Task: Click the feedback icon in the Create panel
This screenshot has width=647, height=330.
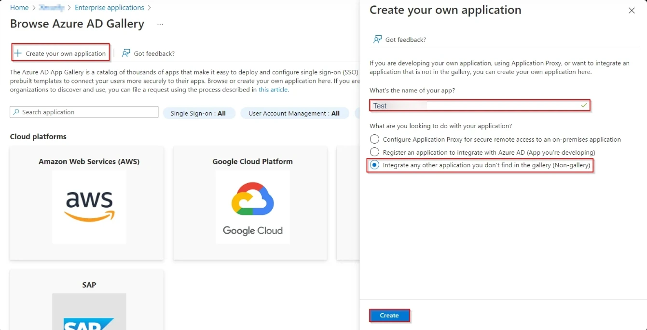Action: point(377,40)
